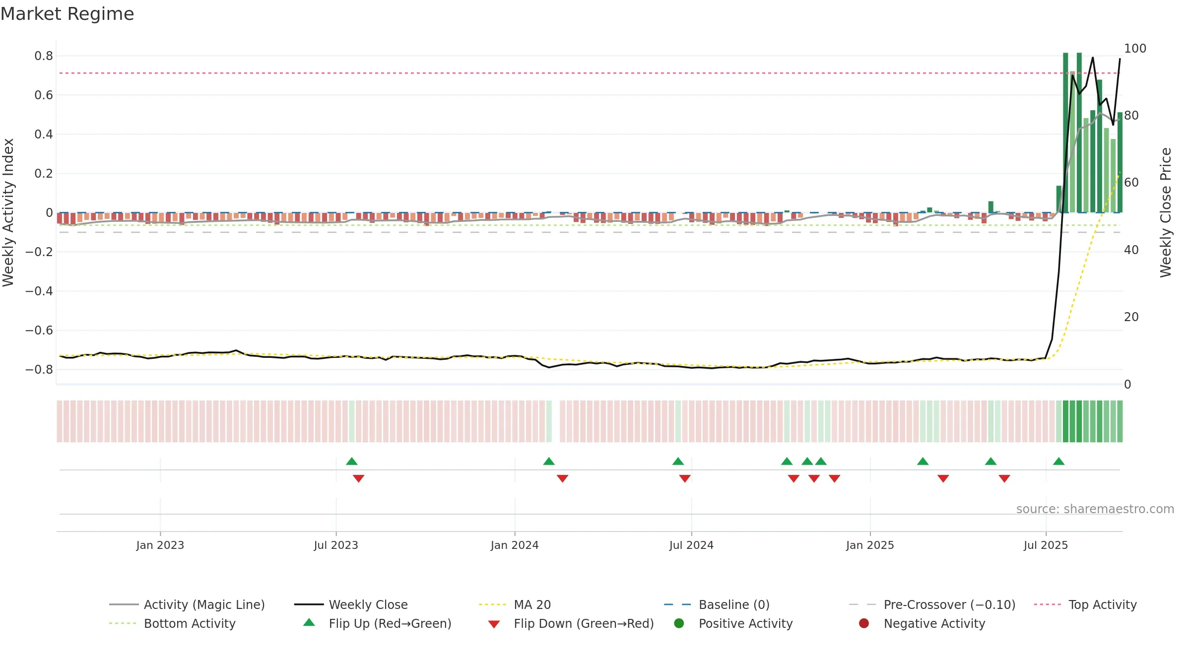Toggle Bottom Activity legend entry
Image resolution: width=1191 pixels, height=670 pixels.
pos(172,623)
